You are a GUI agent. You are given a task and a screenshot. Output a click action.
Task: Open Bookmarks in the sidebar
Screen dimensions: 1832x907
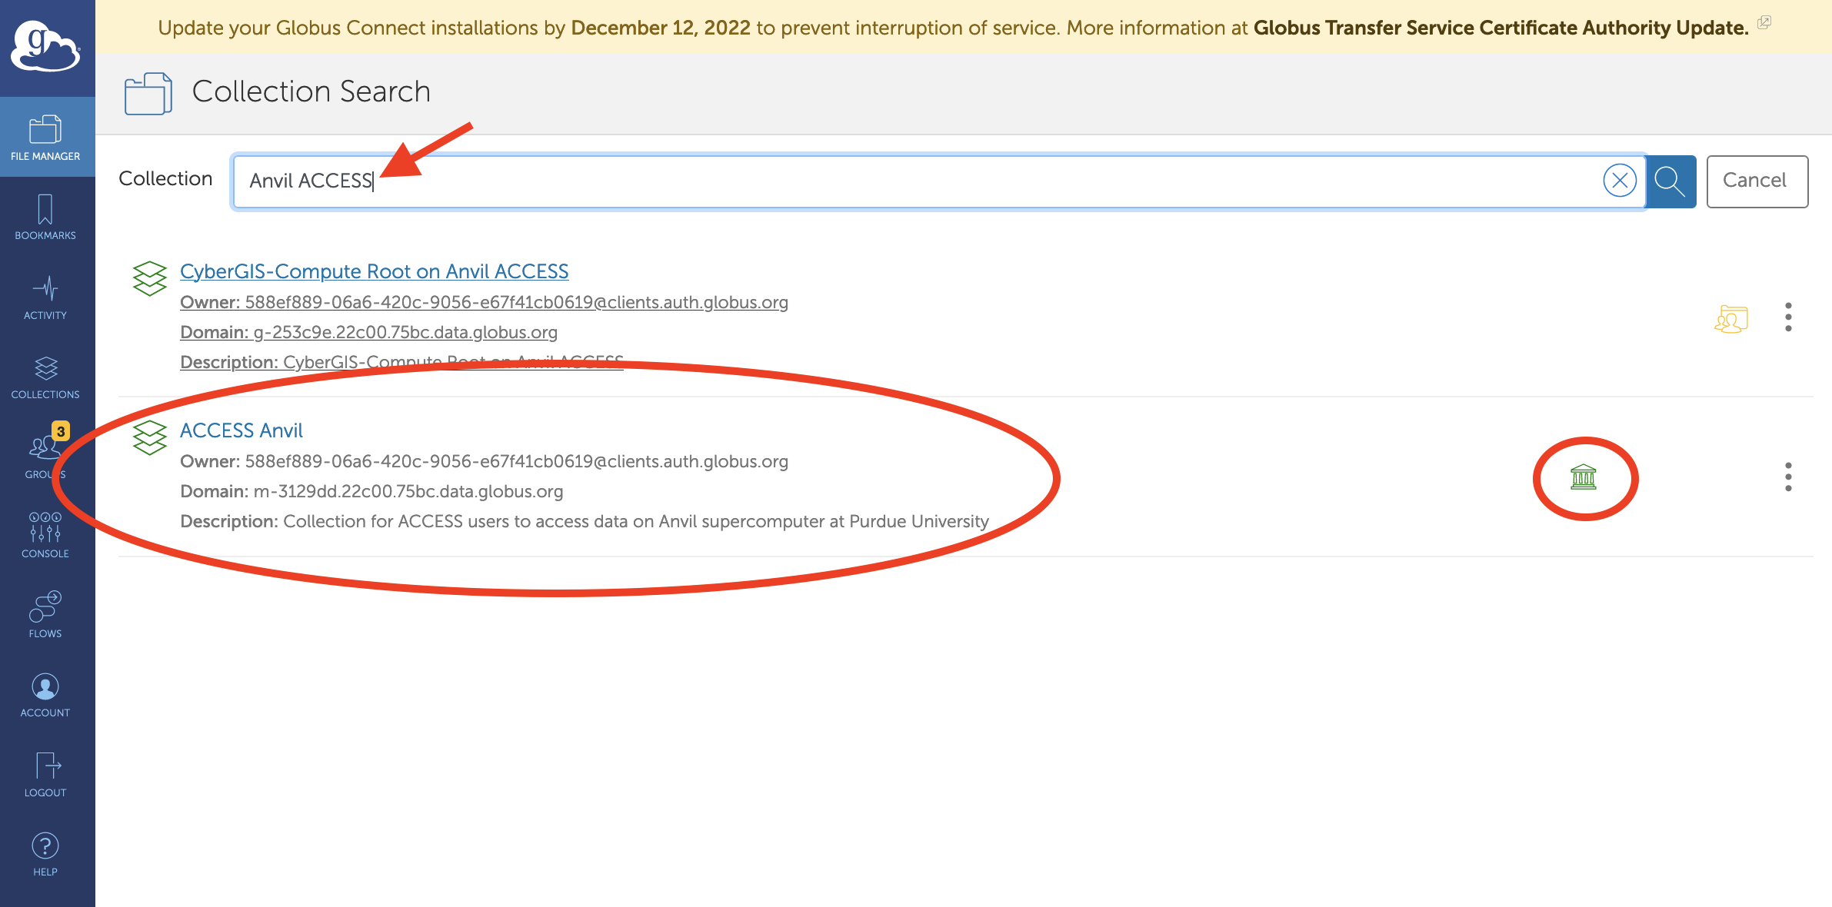46,218
